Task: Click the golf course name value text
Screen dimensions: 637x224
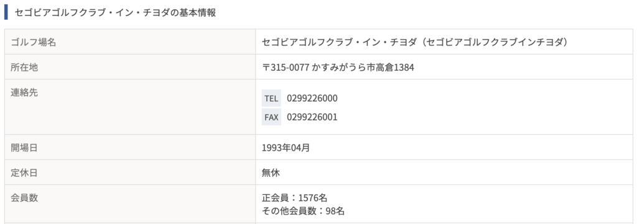Action: point(415,42)
